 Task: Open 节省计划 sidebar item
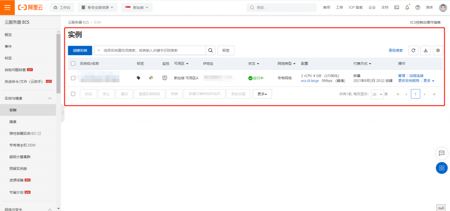[x=16, y=192]
